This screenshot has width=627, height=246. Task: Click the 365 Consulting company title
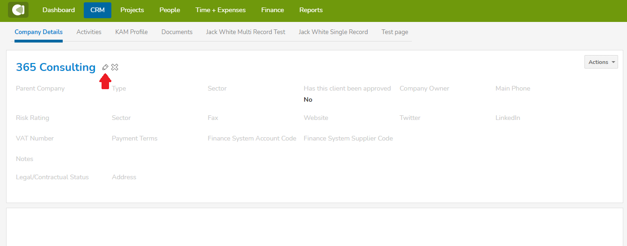[x=56, y=67]
